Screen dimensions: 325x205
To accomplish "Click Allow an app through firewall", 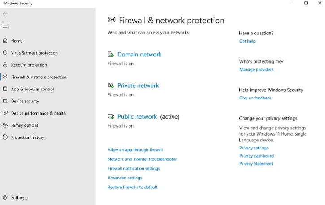I will pyautogui.click(x=135, y=150).
